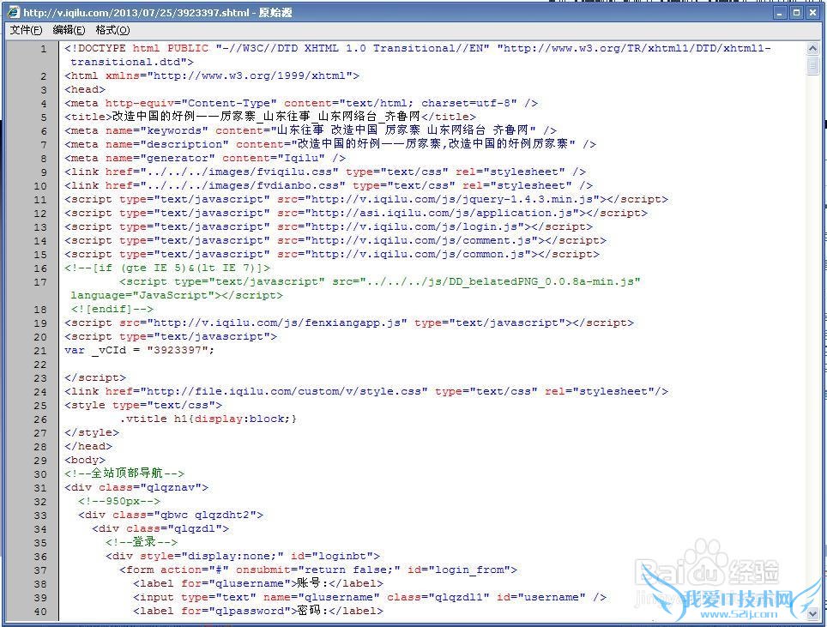This screenshot has width=827, height=627.
Task: Click the DOCTYPE declaration on line 1
Action: click(x=418, y=56)
